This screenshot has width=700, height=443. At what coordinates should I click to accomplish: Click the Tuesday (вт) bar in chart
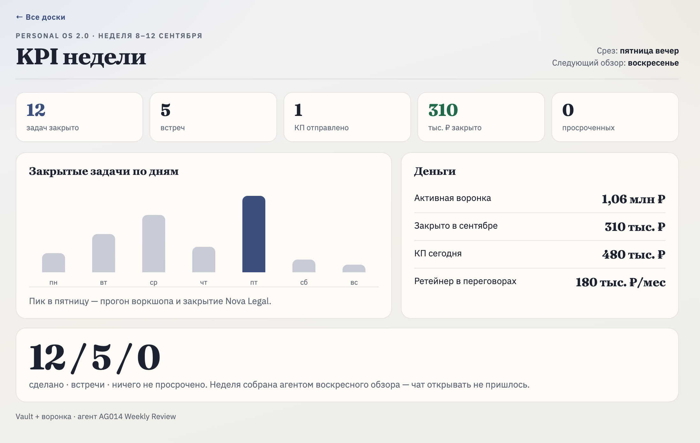[x=104, y=253]
